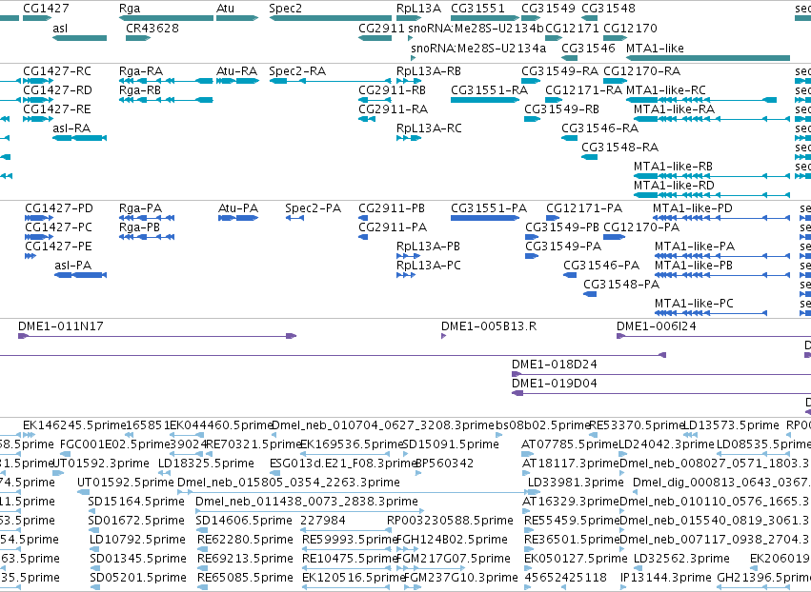Open BAC clone DME1-011N17 label
Viewport: 811px width, 592px height.
pyautogui.click(x=60, y=326)
